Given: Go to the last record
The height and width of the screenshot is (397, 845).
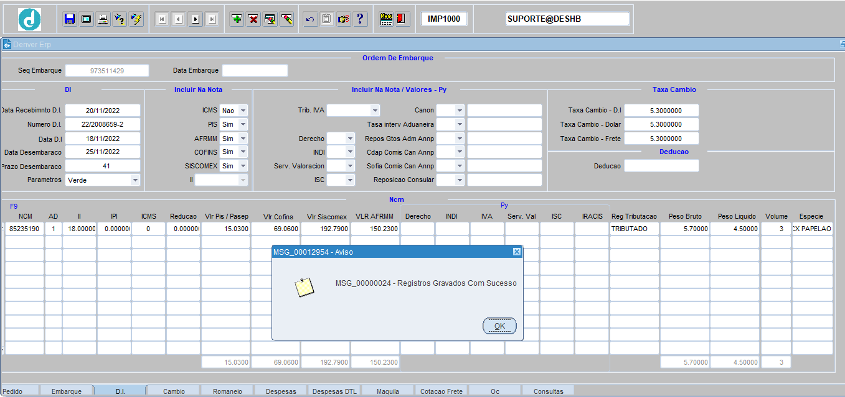Looking at the screenshot, I should (x=212, y=19).
